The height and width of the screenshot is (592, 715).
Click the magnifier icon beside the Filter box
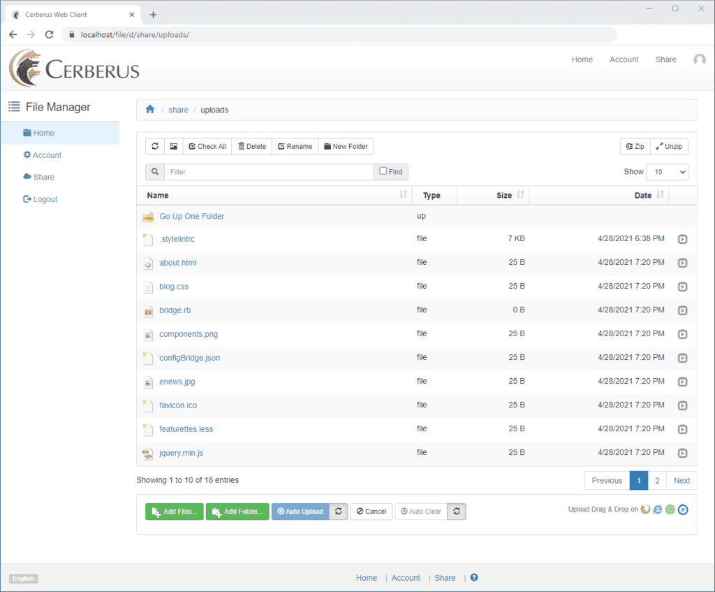pyautogui.click(x=154, y=171)
